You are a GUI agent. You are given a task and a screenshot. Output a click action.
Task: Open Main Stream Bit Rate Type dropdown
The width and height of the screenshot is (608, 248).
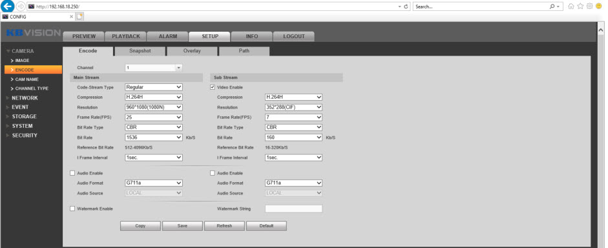154,127
